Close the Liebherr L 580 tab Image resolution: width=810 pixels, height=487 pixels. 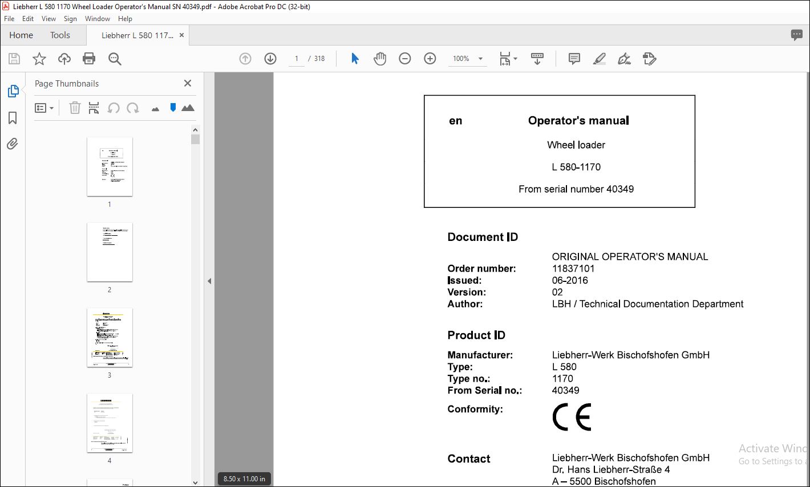(182, 35)
